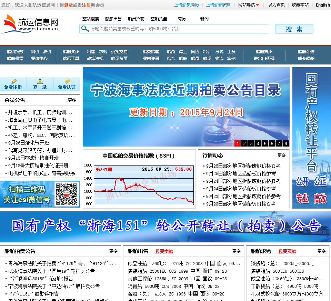Click the red 我要买船 link
The width and height of the screenshot is (331, 301).
tap(287, 251)
